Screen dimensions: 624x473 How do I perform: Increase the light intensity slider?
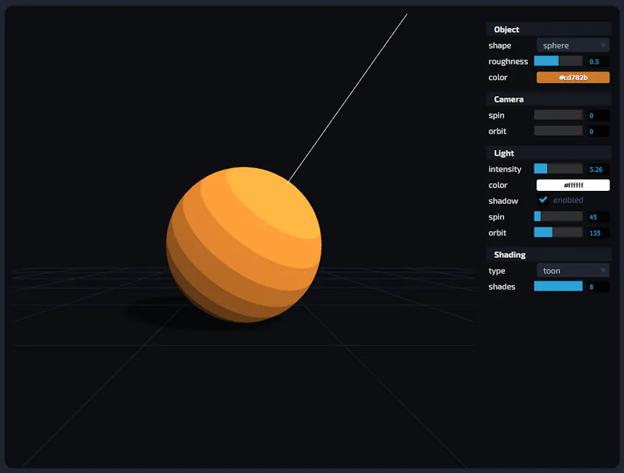(x=558, y=169)
